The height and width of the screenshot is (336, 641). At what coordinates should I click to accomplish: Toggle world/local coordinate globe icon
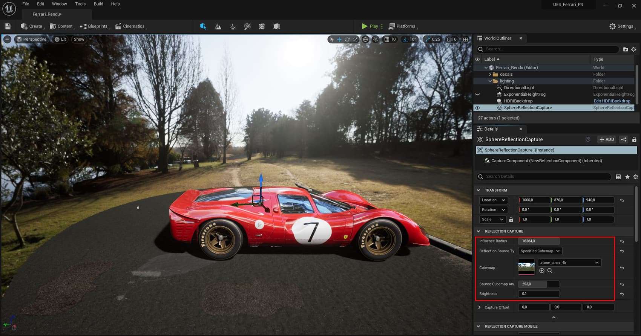(x=365, y=39)
